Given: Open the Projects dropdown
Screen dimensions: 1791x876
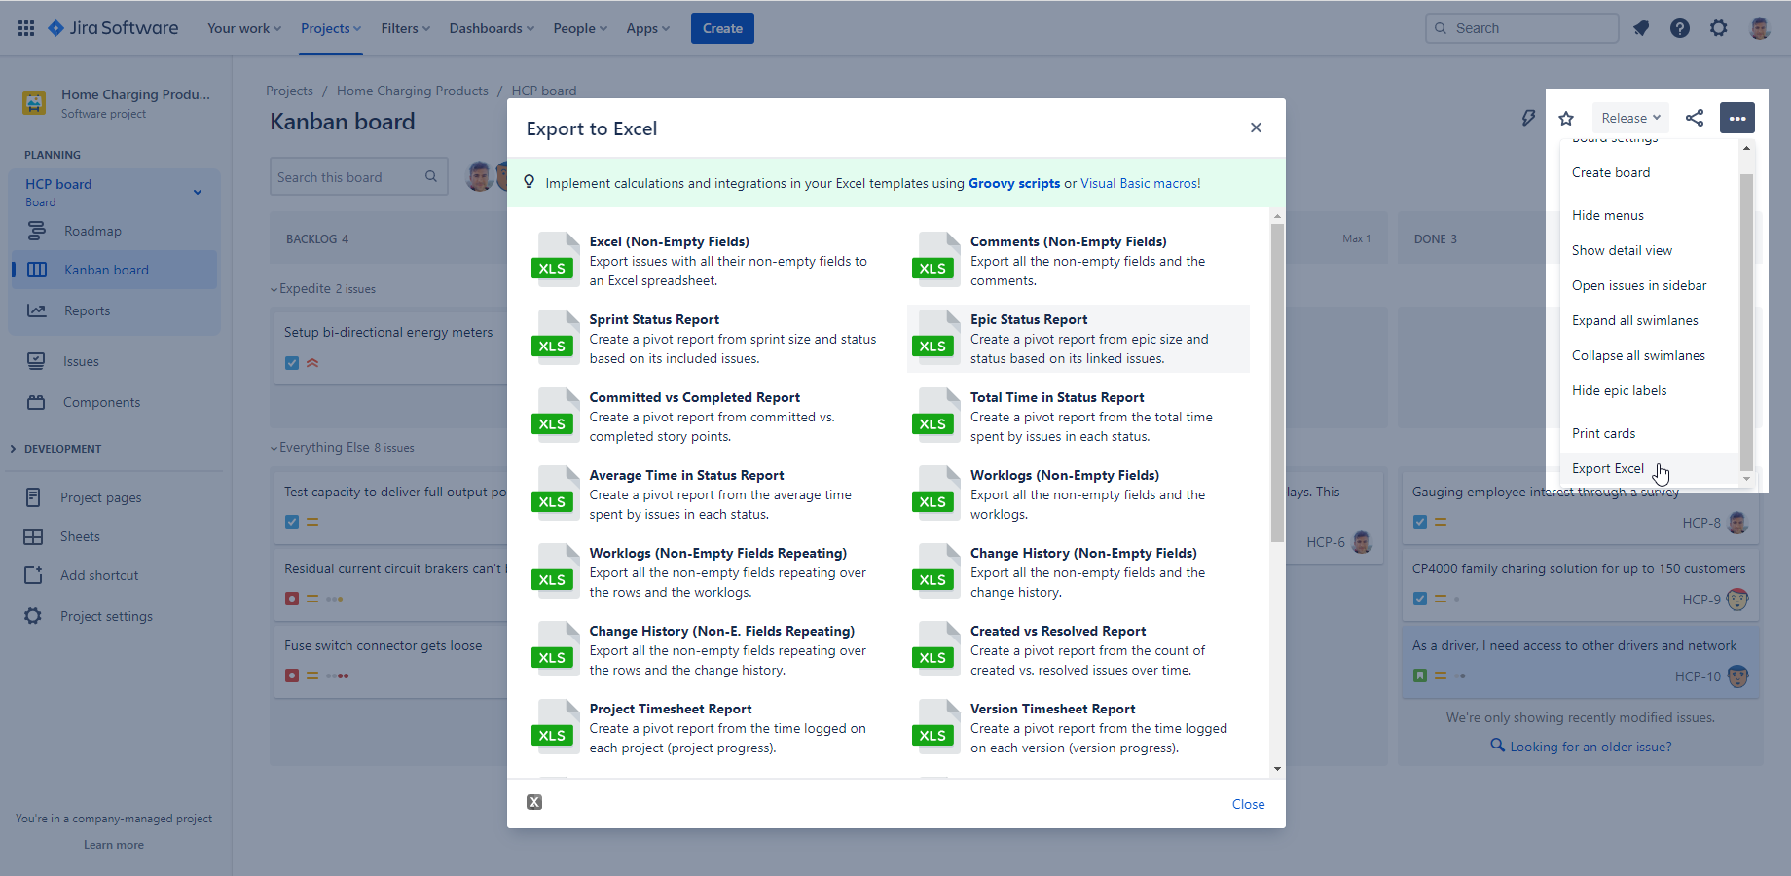Looking at the screenshot, I should [331, 28].
